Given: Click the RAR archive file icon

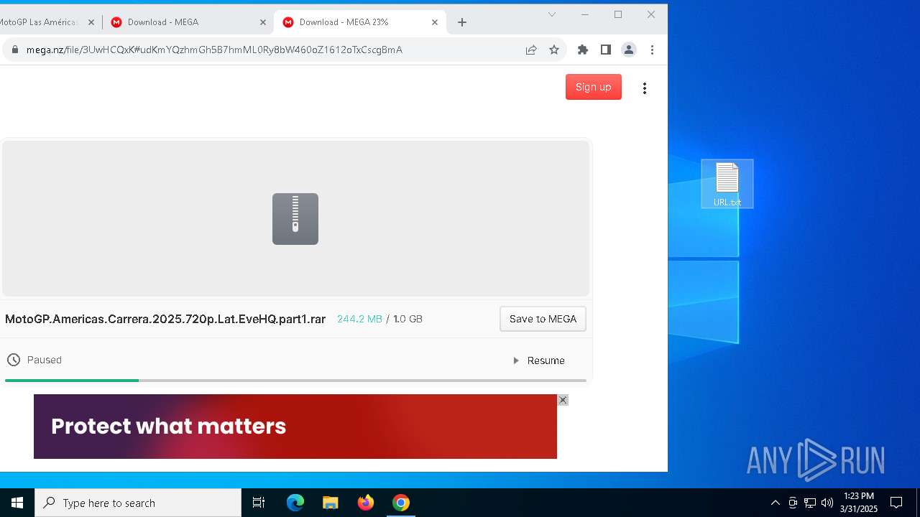Looking at the screenshot, I should point(295,219).
